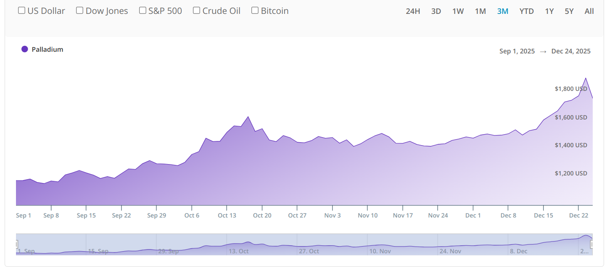Click the Dec 24, 2025 end date

(x=571, y=51)
